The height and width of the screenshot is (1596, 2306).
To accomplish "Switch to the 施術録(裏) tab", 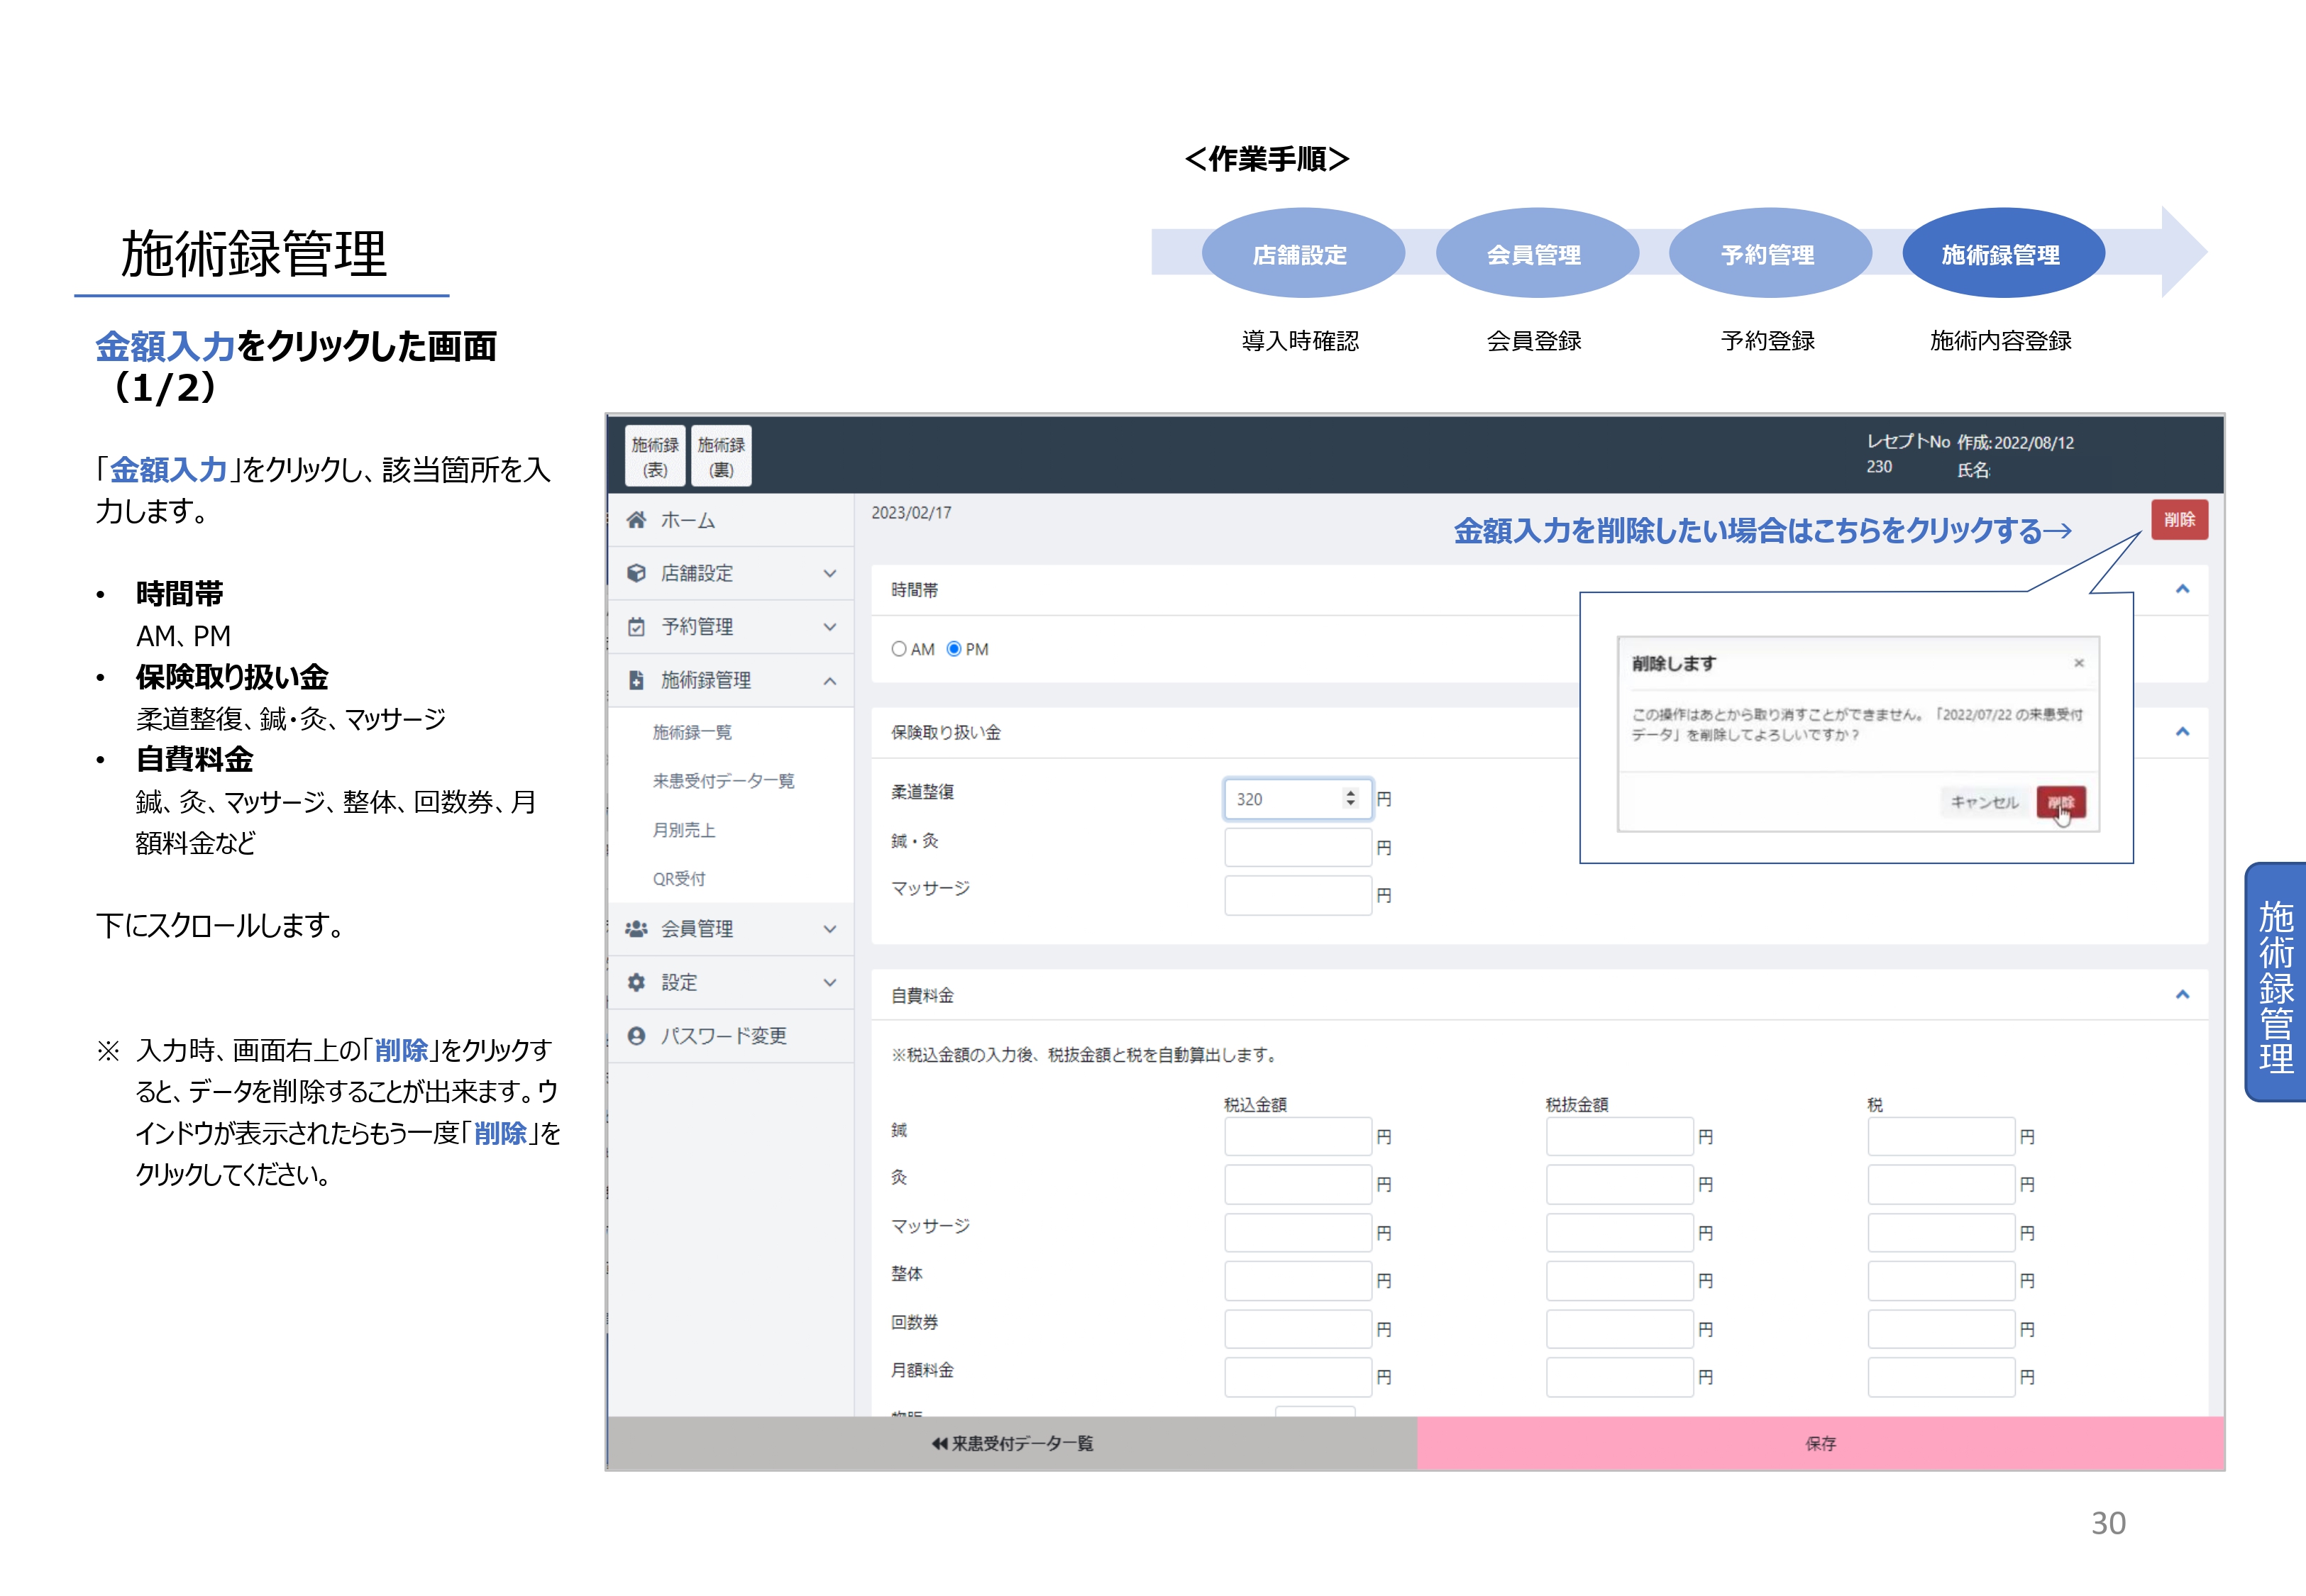I will click(x=721, y=456).
